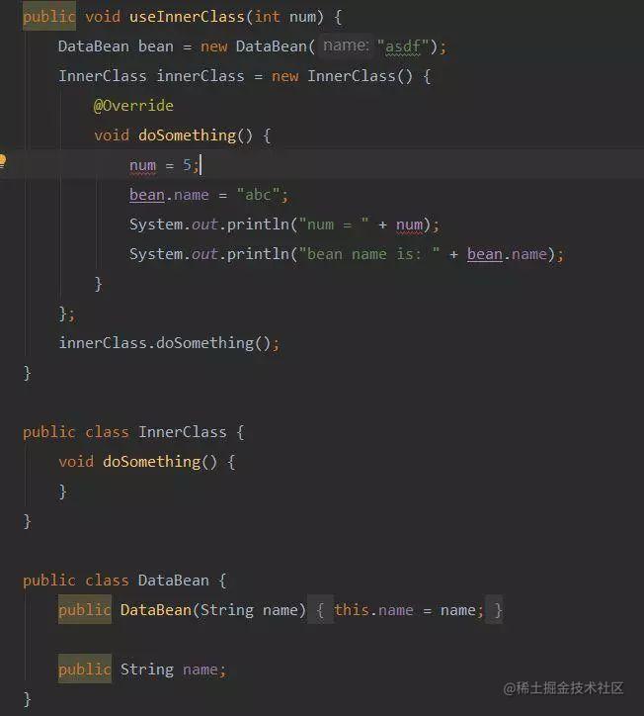Click the highlighted 'public' before 'String name;'

(x=84, y=670)
